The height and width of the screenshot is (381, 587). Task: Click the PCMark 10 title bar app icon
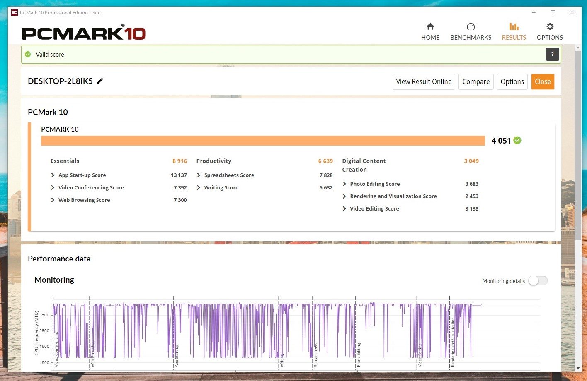(15, 12)
